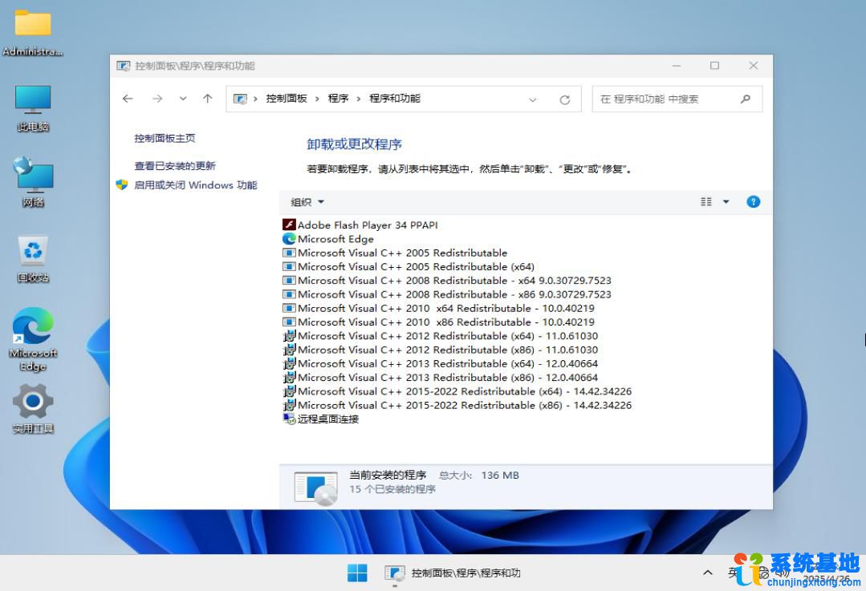
Task: Click the 远程桌面连接 program icon
Action: coord(290,419)
